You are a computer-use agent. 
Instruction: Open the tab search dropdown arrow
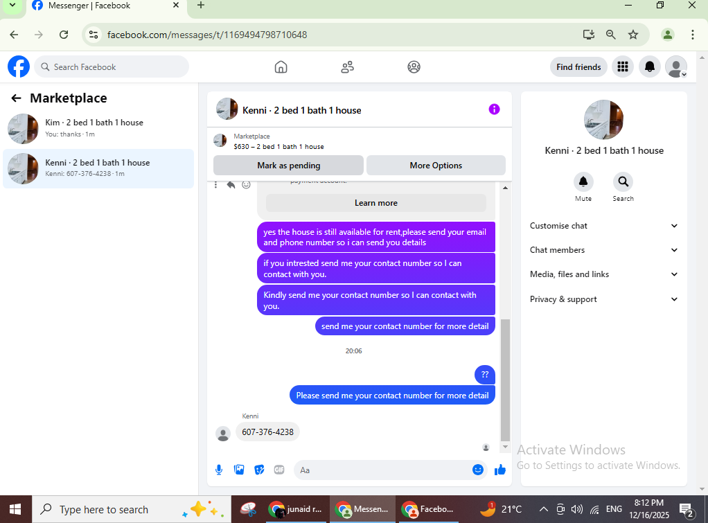12,6
